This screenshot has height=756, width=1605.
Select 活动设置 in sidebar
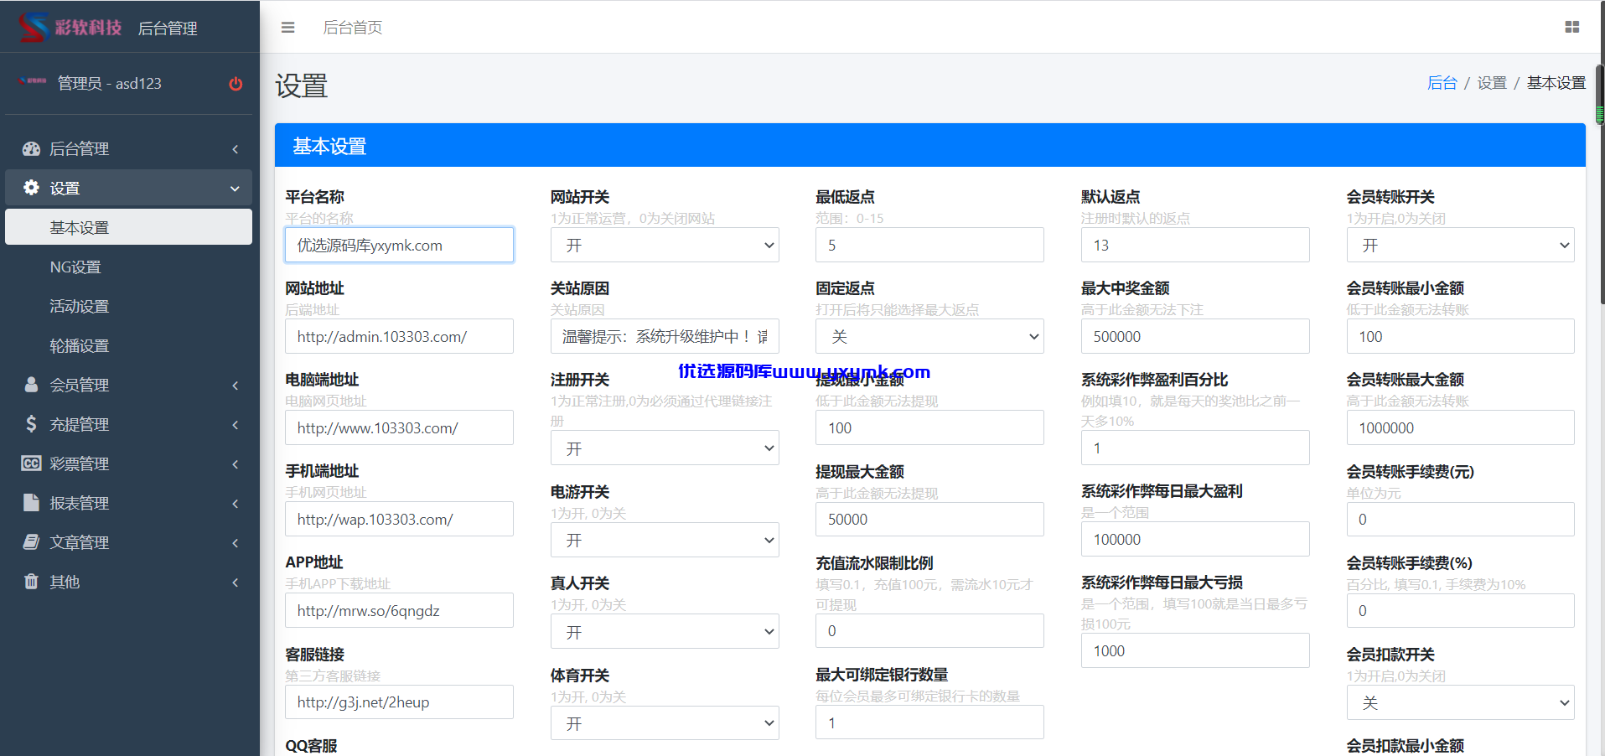[128, 306]
